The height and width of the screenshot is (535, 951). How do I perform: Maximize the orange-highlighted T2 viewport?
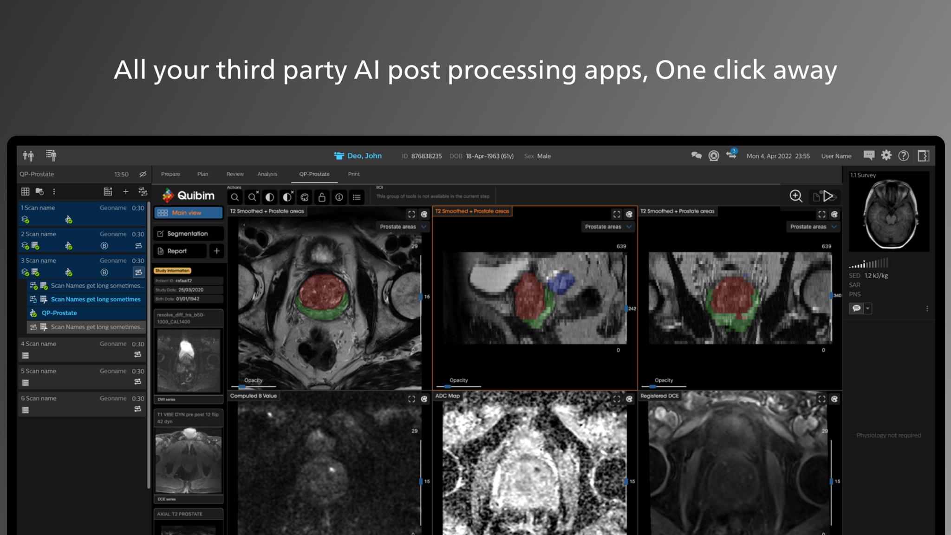pyautogui.click(x=617, y=214)
